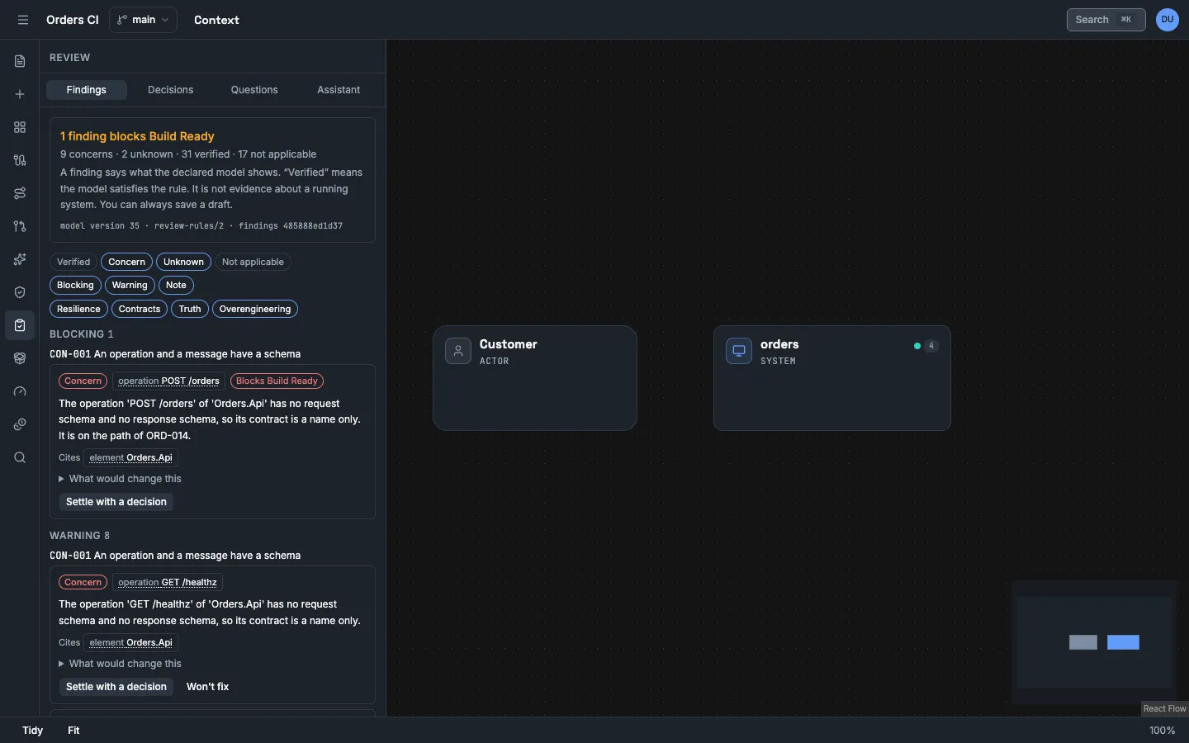1189x743 pixels.
Task: Open the main branch dropdown
Action: (143, 20)
